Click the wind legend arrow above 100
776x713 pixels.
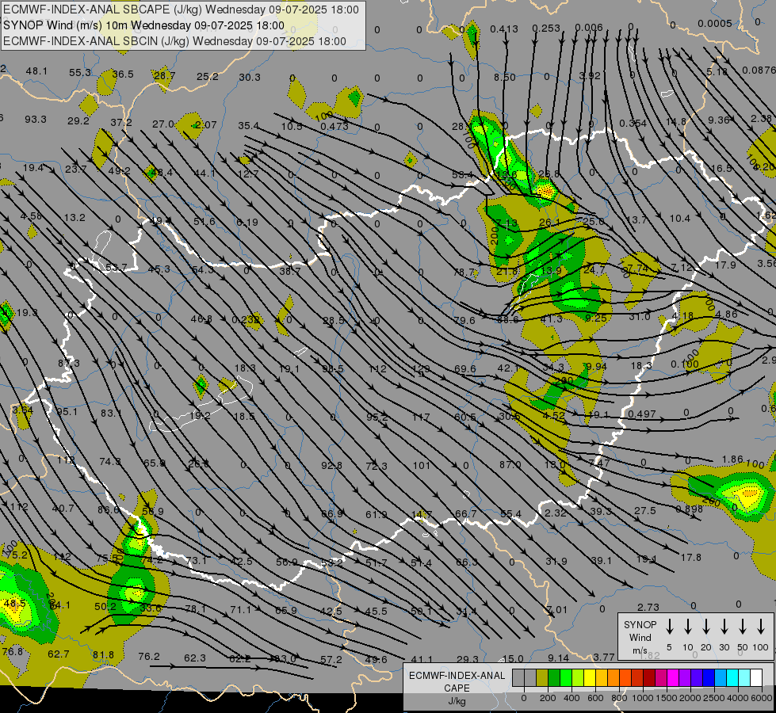click(x=761, y=627)
